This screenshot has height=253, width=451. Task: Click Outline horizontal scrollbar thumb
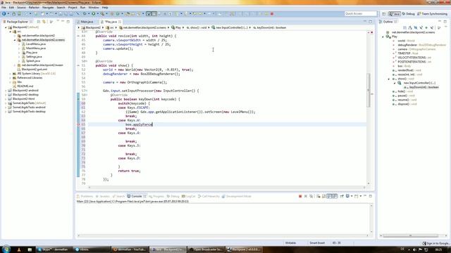point(411,236)
